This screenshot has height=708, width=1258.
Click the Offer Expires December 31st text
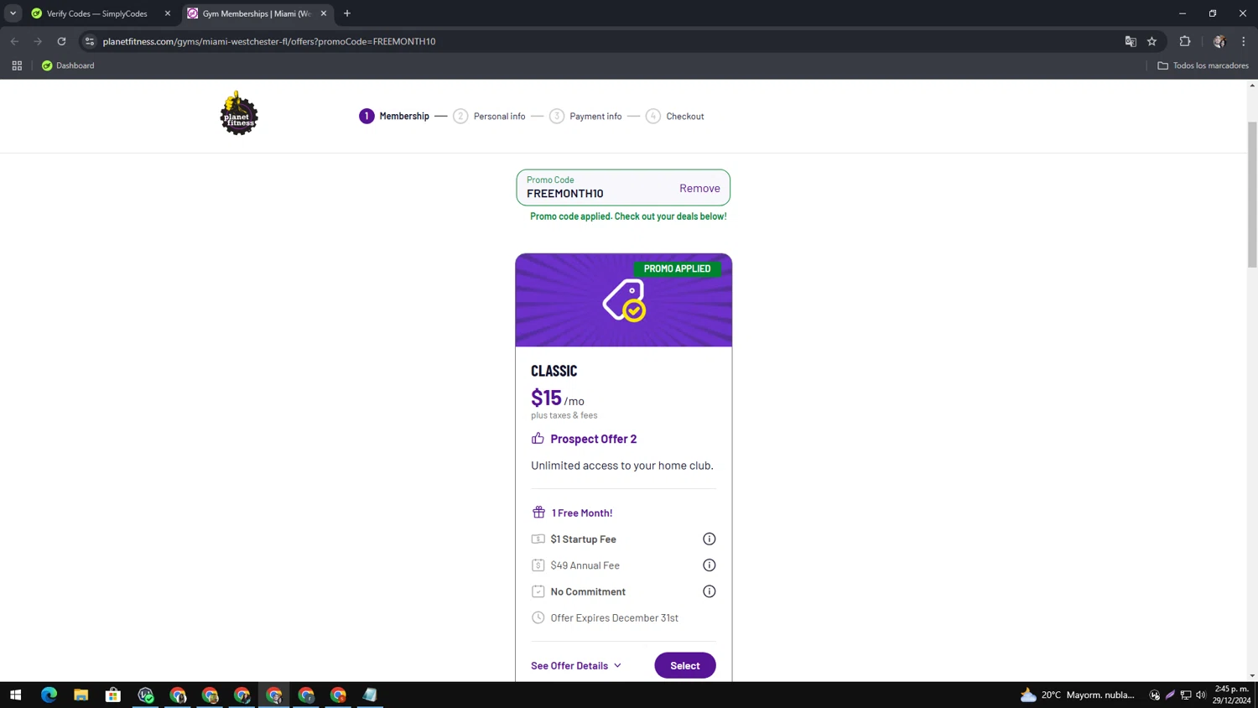pos(614,618)
